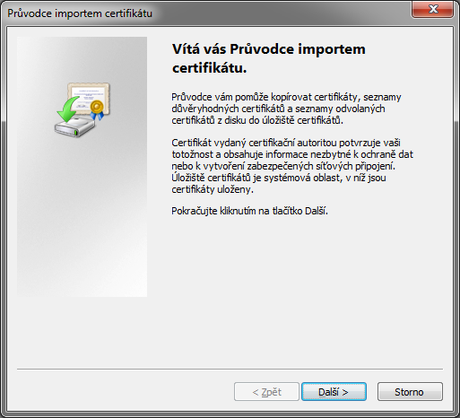Click the text Pokračujte kliknutím na tlačítko Další.
The height and width of the screenshot is (418, 460).
(249, 211)
